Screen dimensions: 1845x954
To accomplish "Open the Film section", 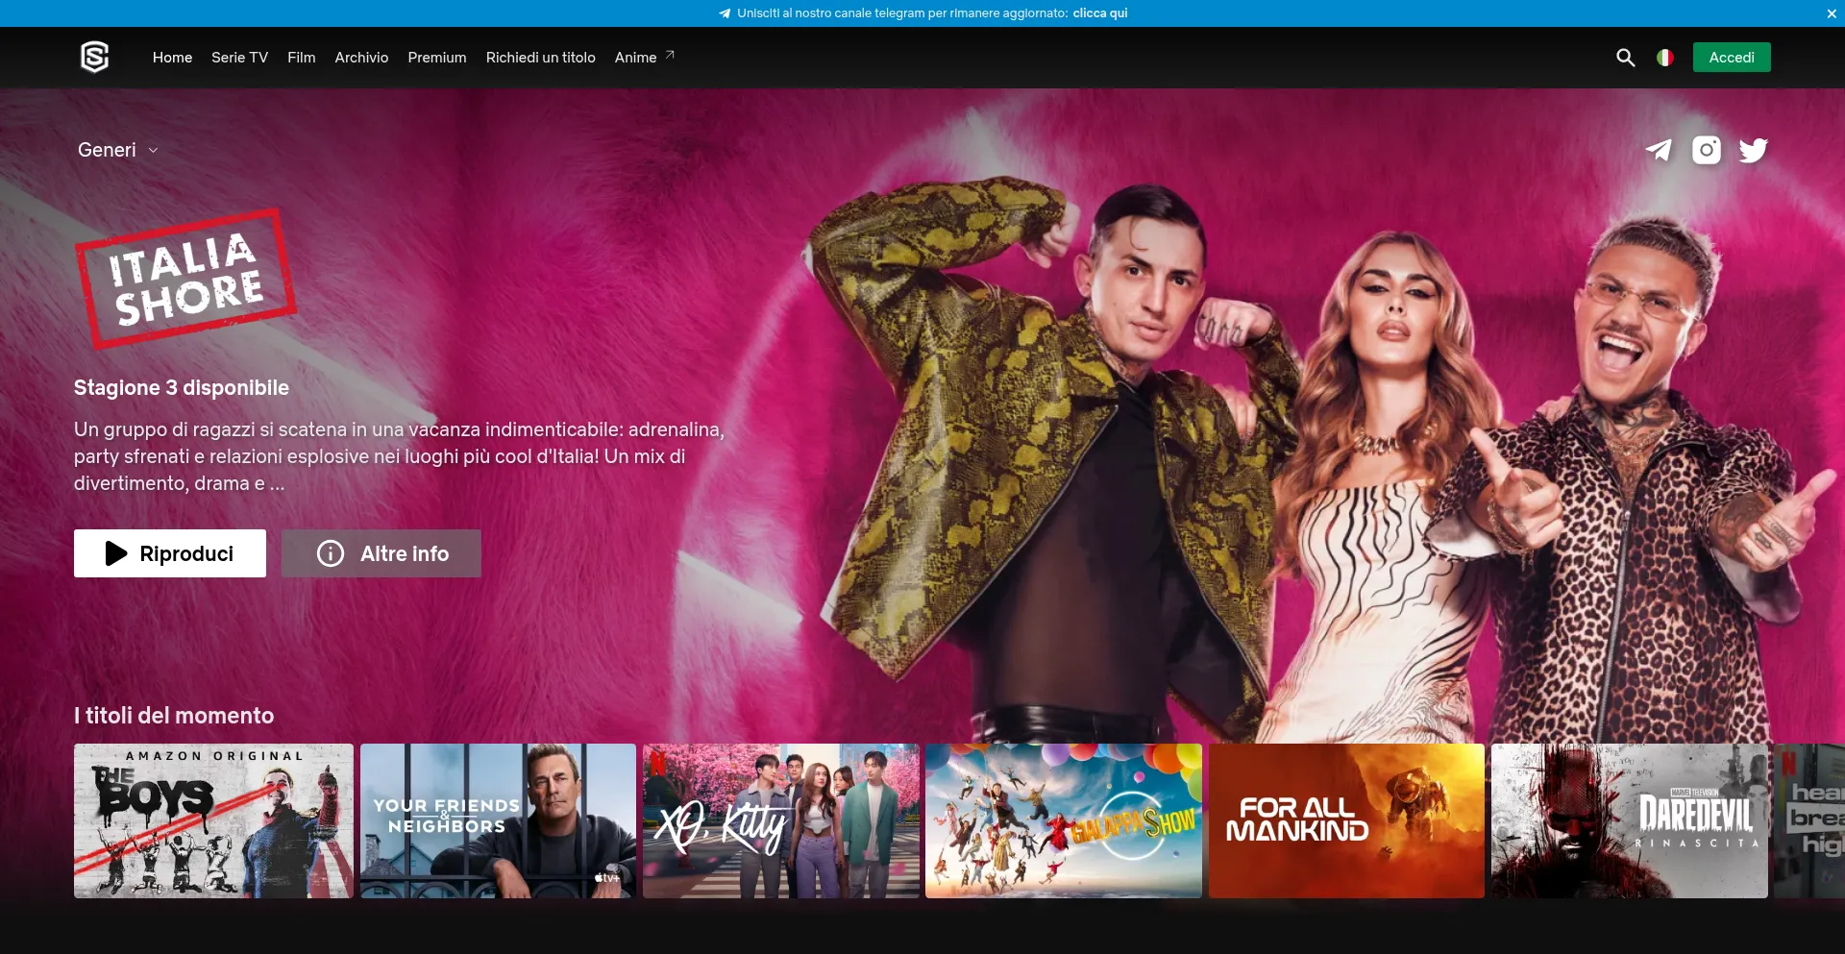I will [x=301, y=58].
